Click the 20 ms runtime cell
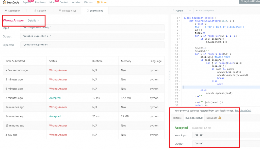260x149 pixels. pyautogui.click(x=96, y=116)
